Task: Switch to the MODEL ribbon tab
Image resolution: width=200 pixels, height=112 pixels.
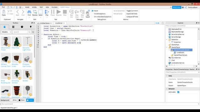Action: tap(34, 7)
